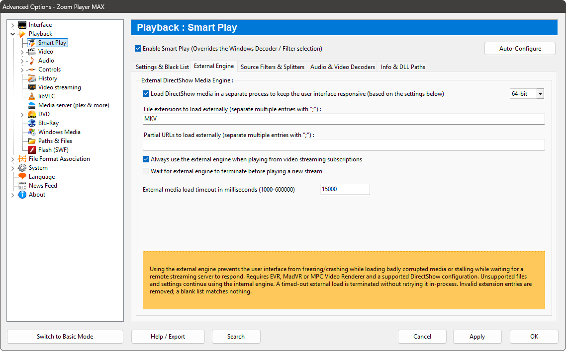Select Blu-Ray in the tree
Image resolution: width=566 pixels, height=351 pixels.
coord(48,123)
